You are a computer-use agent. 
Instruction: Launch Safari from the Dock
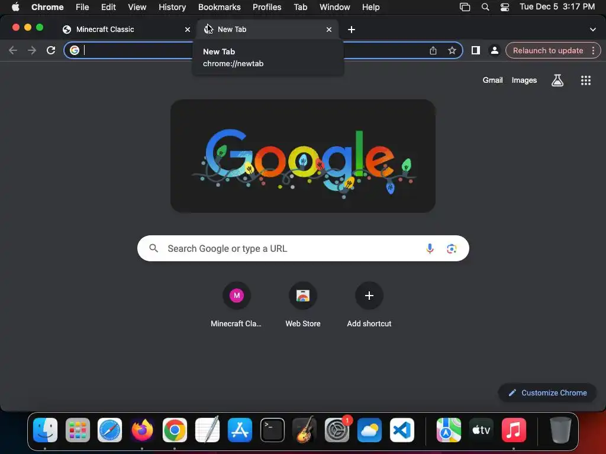click(109, 430)
